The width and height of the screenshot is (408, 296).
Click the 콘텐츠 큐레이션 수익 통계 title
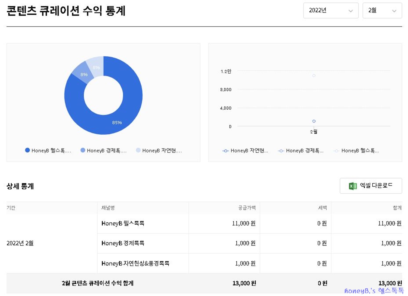tap(66, 11)
